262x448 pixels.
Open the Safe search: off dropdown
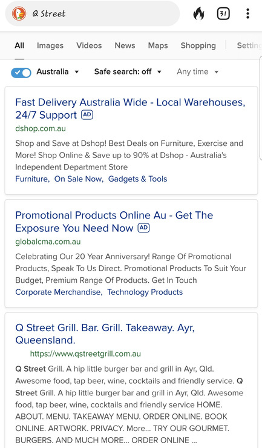128,71
